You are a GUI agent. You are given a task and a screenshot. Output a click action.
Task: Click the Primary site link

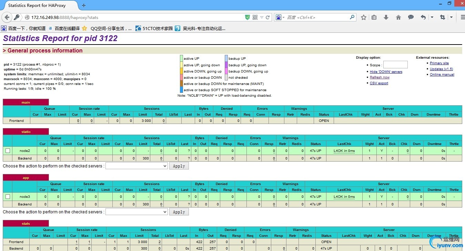[439, 63]
